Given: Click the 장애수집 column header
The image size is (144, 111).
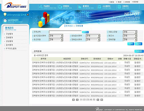Looking at the screenshot, I should tap(127, 59).
